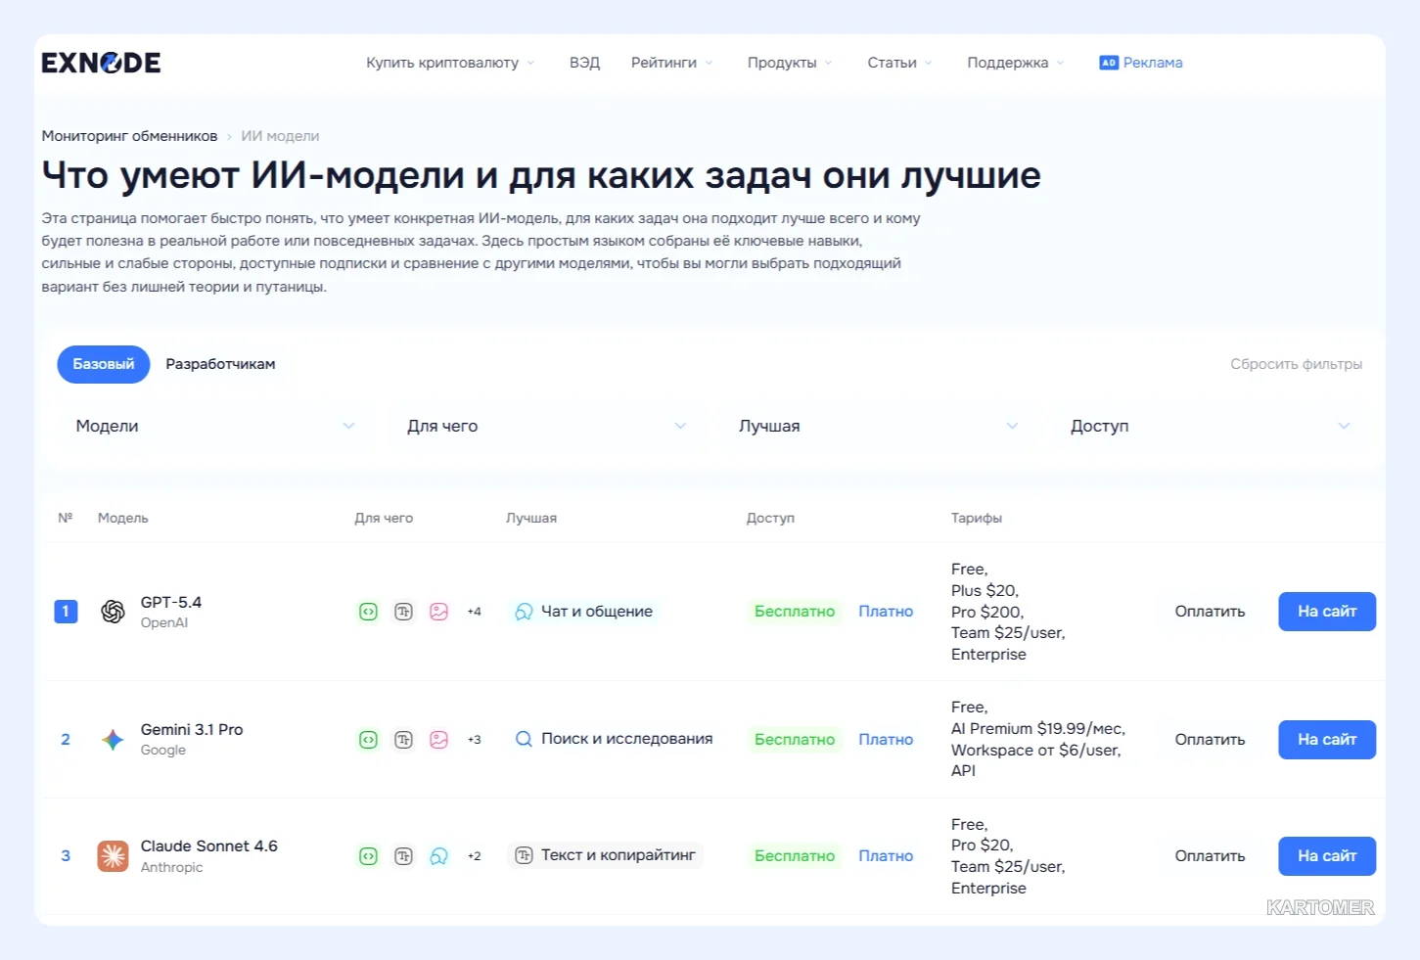Click the AD badge icon next to Реклама

click(x=1109, y=63)
